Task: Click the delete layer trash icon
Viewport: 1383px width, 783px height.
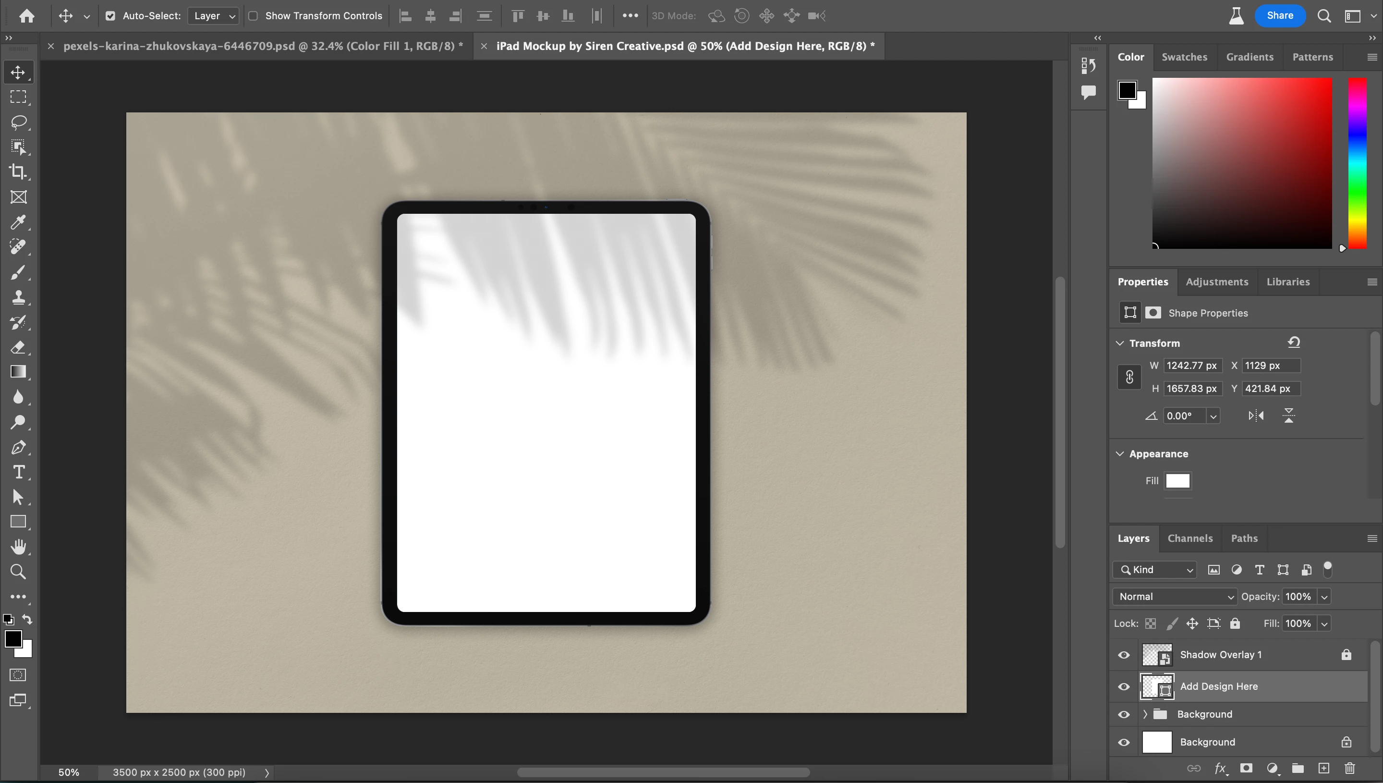Action: point(1350,768)
